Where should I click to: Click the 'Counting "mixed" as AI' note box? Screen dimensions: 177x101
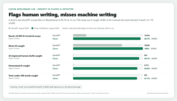[x=45, y=87]
